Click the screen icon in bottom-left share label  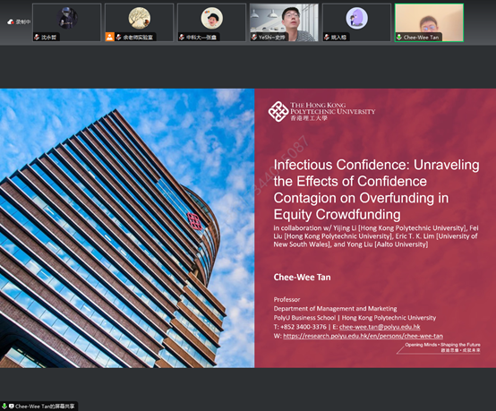pyautogui.click(x=12, y=406)
